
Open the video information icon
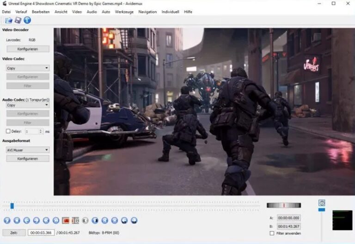(x=27, y=20)
